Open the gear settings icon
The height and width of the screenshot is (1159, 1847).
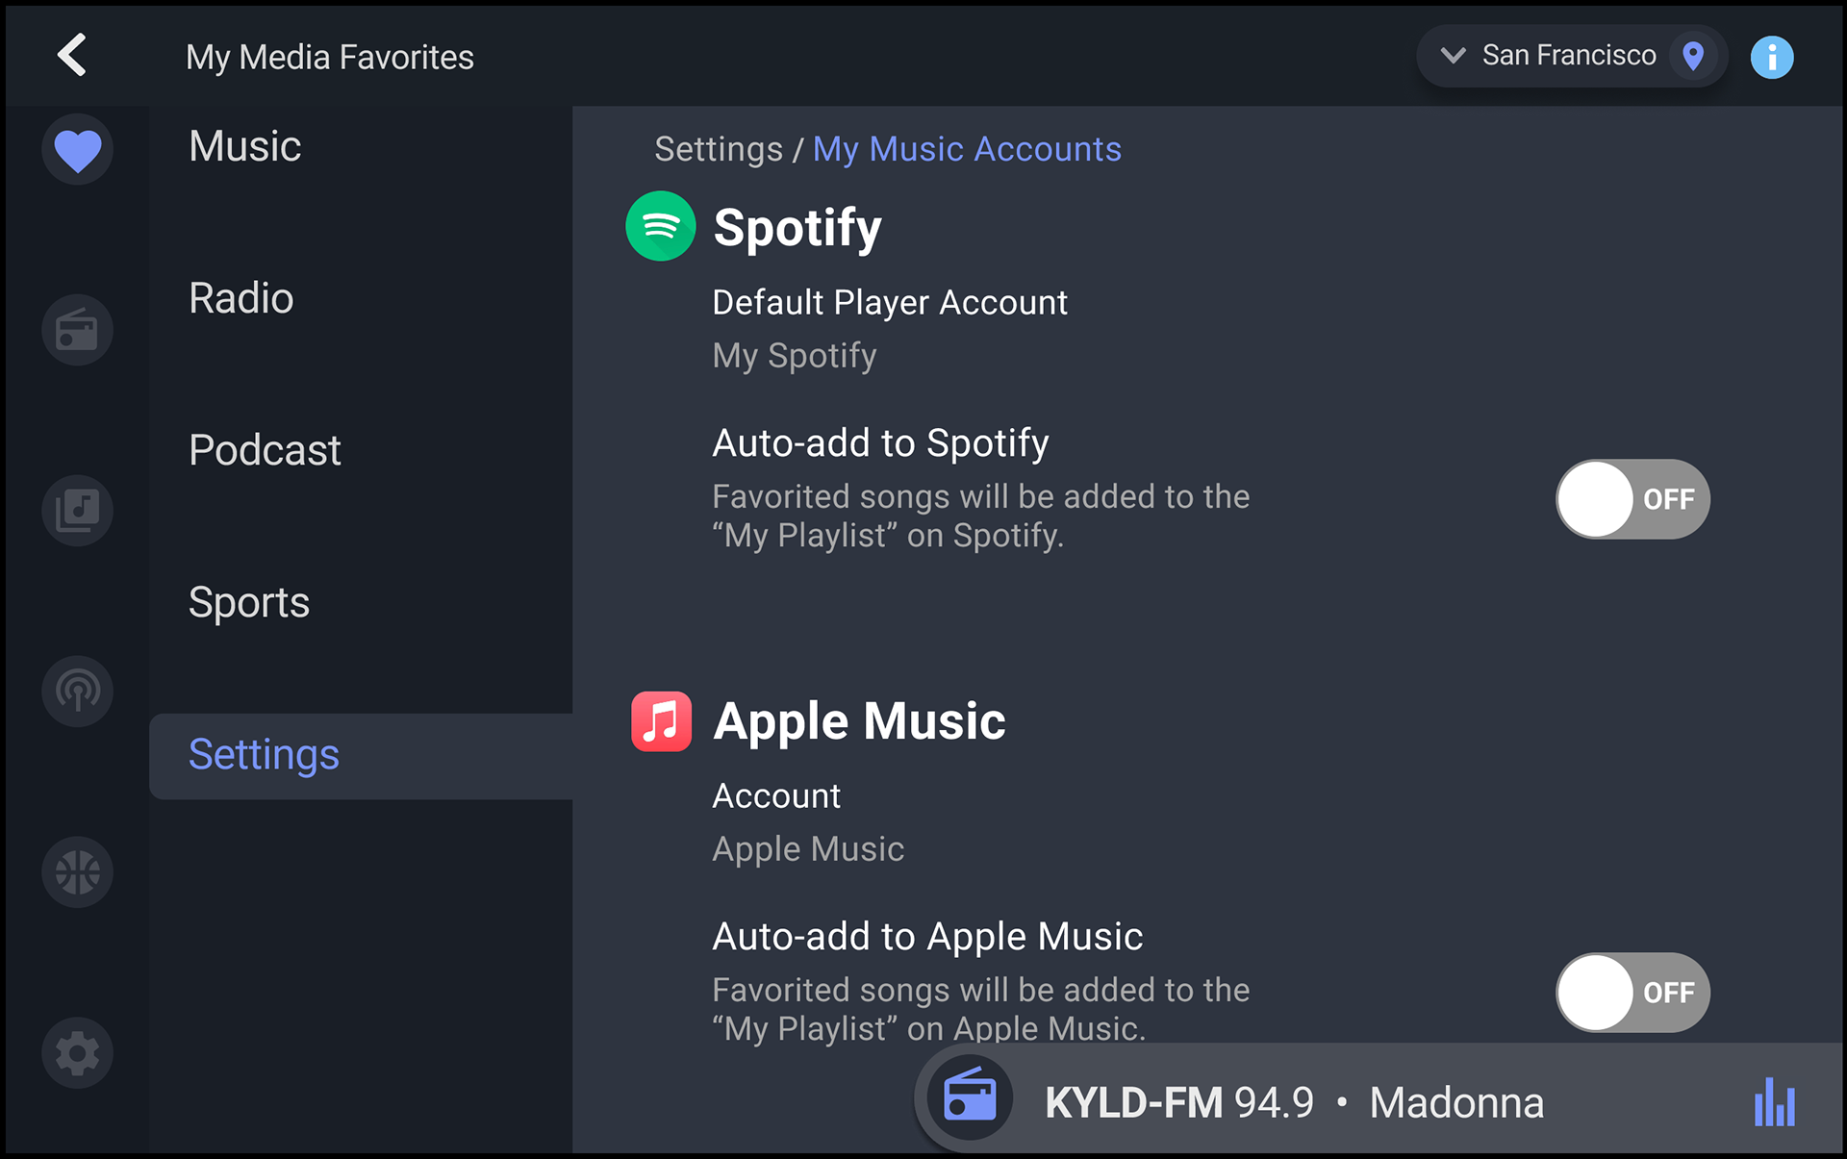coord(77,1053)
